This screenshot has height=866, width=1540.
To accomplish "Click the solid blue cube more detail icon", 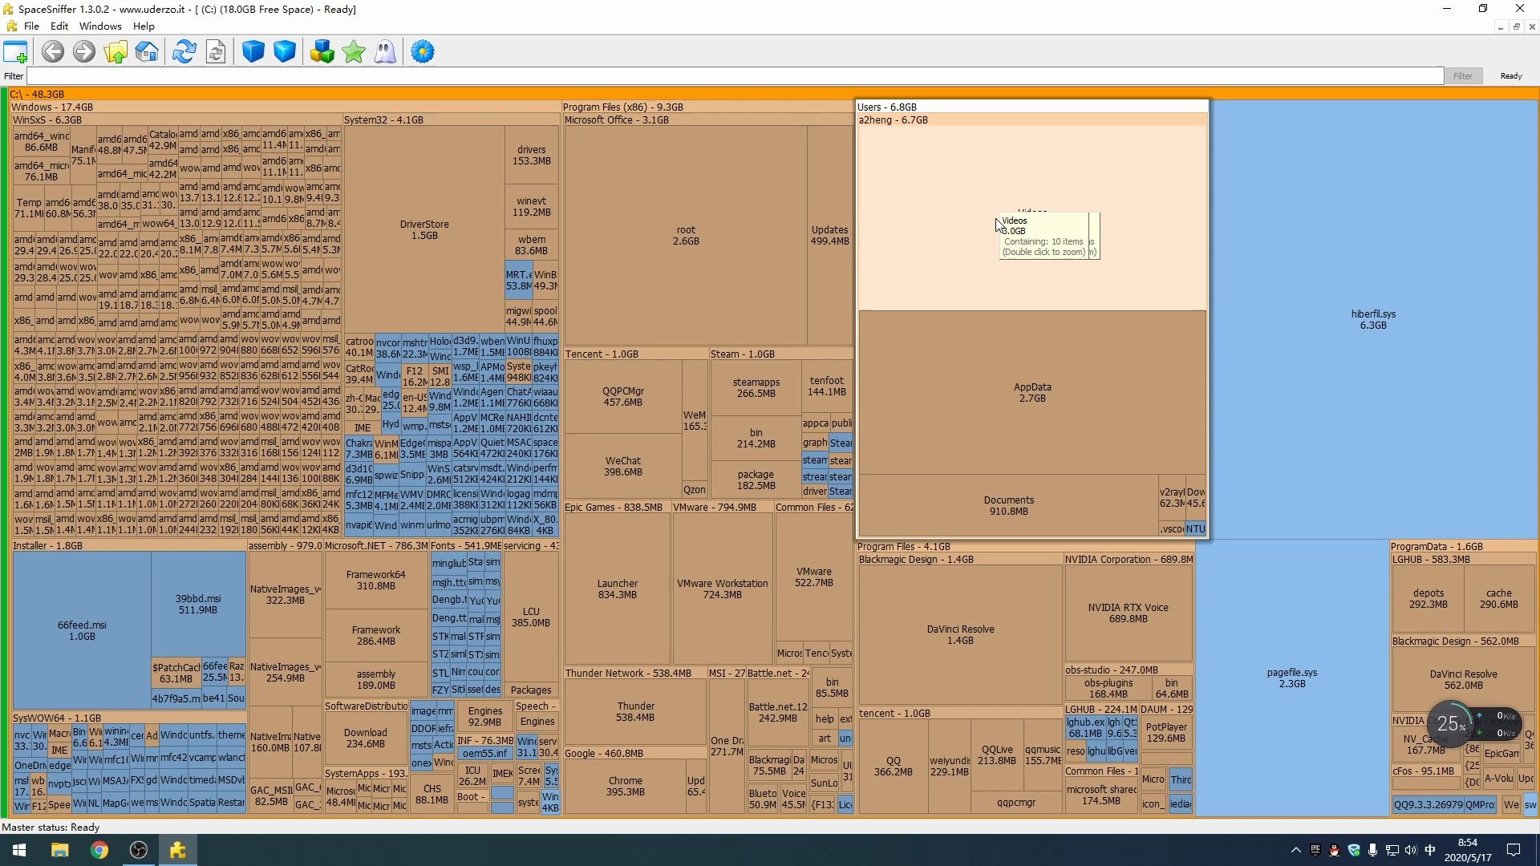I will tap(253, 53).
